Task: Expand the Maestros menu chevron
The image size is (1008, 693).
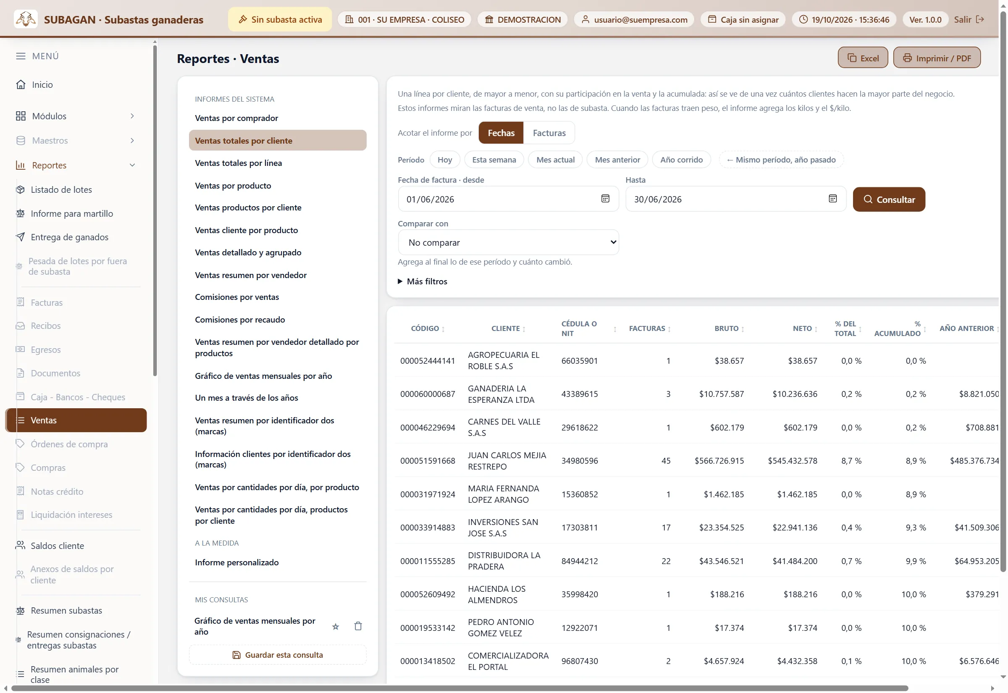Action: [x=132, y=141]
